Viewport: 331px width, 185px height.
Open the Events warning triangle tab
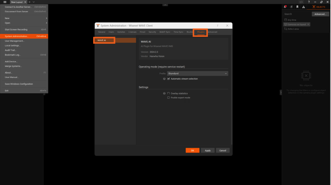pos(303,7)
